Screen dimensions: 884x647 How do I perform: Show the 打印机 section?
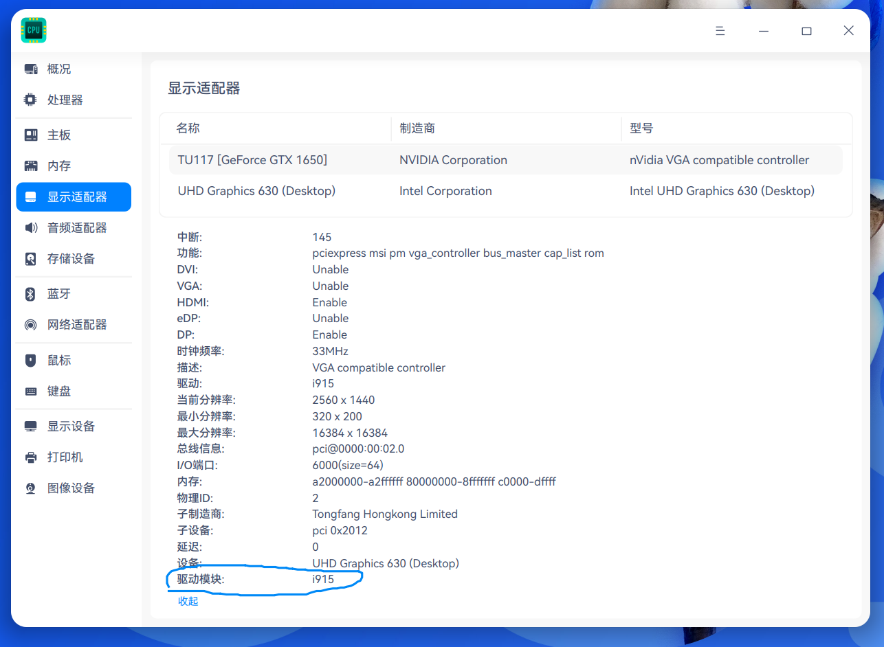[x=74, y=457]
